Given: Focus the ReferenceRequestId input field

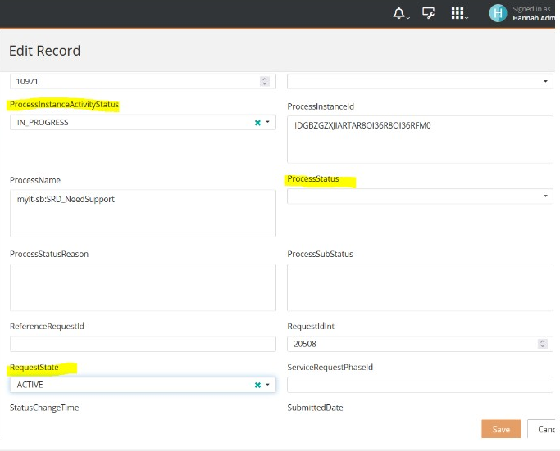Looking at the screenshot, I should point(143,344).
